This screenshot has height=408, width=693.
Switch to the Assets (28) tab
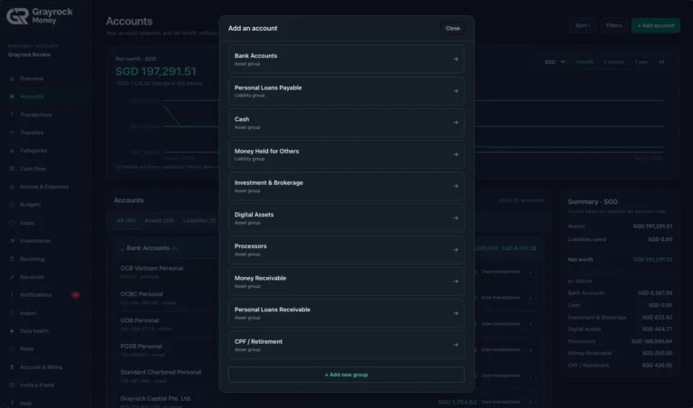click(x=160, y=220)
